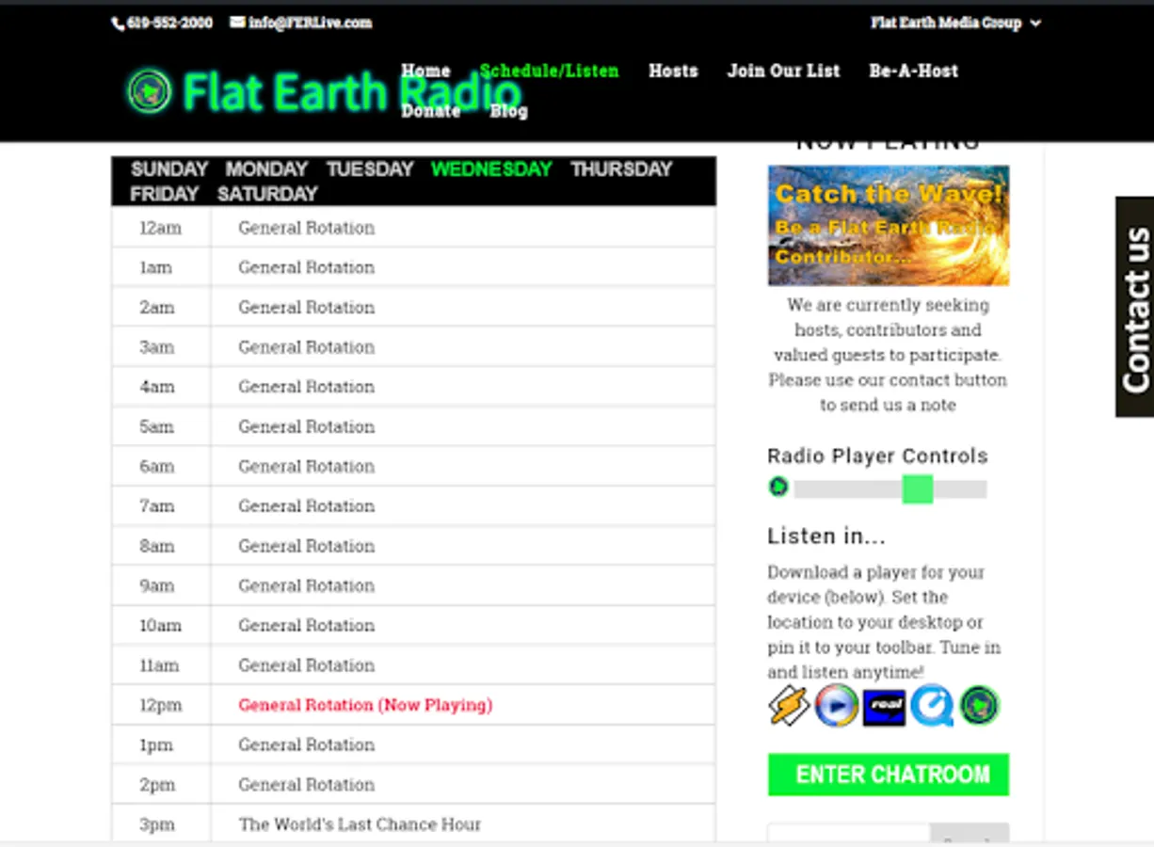1154x847 pixels.
Task: Select The World's Last Chance Hour show
Action: pos(360,824)
